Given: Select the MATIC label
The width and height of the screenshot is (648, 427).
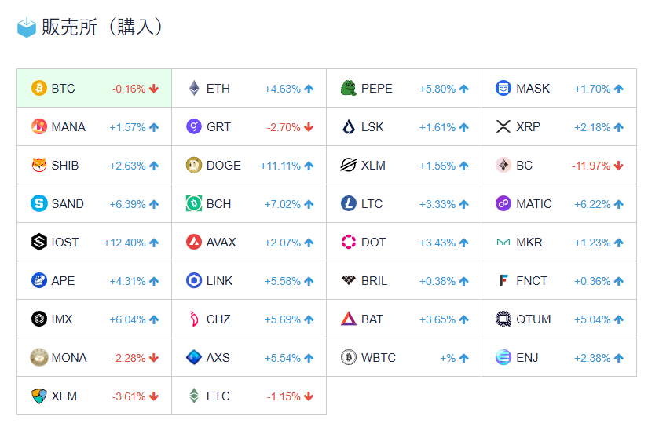Looking at the screenshot, I should click(534, 203).
